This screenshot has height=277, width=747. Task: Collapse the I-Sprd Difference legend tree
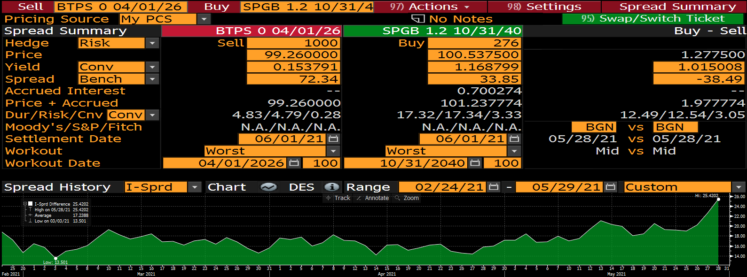pyautogui.click(x=25, y=204)
